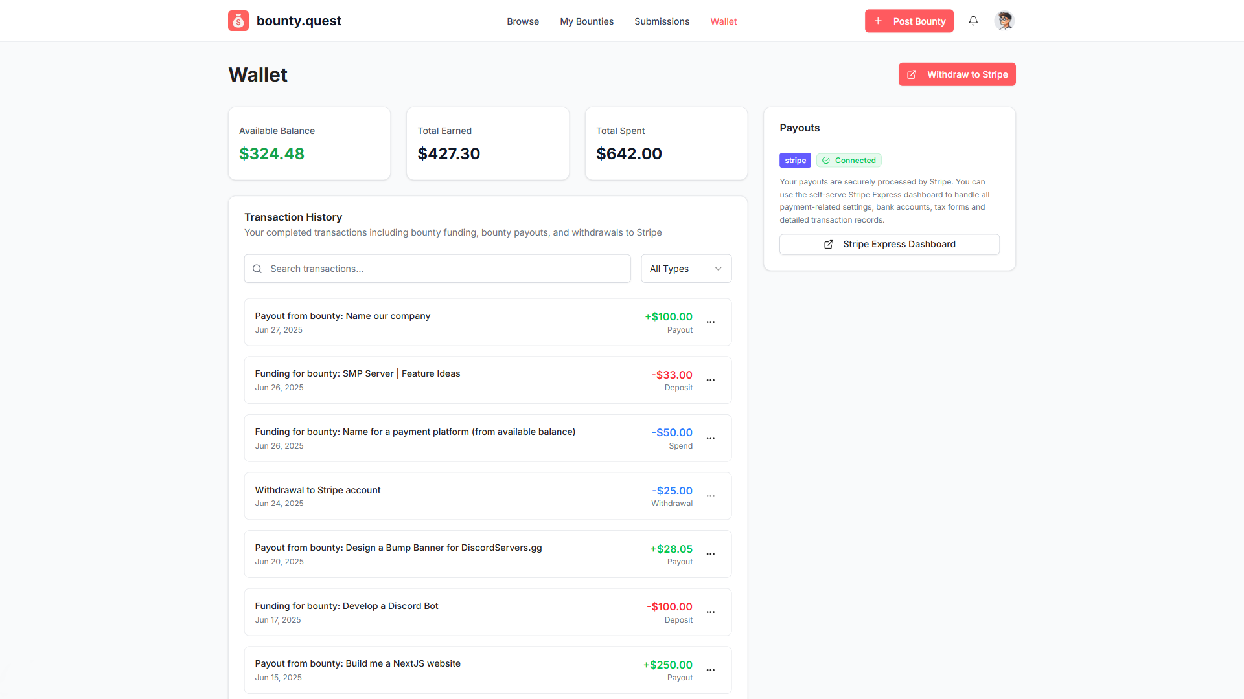Click the external-link icon on Withdraw to Stripe
This screenshot has height=699, width=1244.
(x=912, y=74)
